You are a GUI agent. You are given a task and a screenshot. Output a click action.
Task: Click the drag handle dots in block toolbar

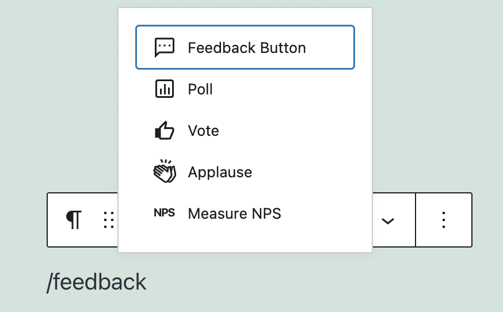pyautogui.click(x=108, y=220)
